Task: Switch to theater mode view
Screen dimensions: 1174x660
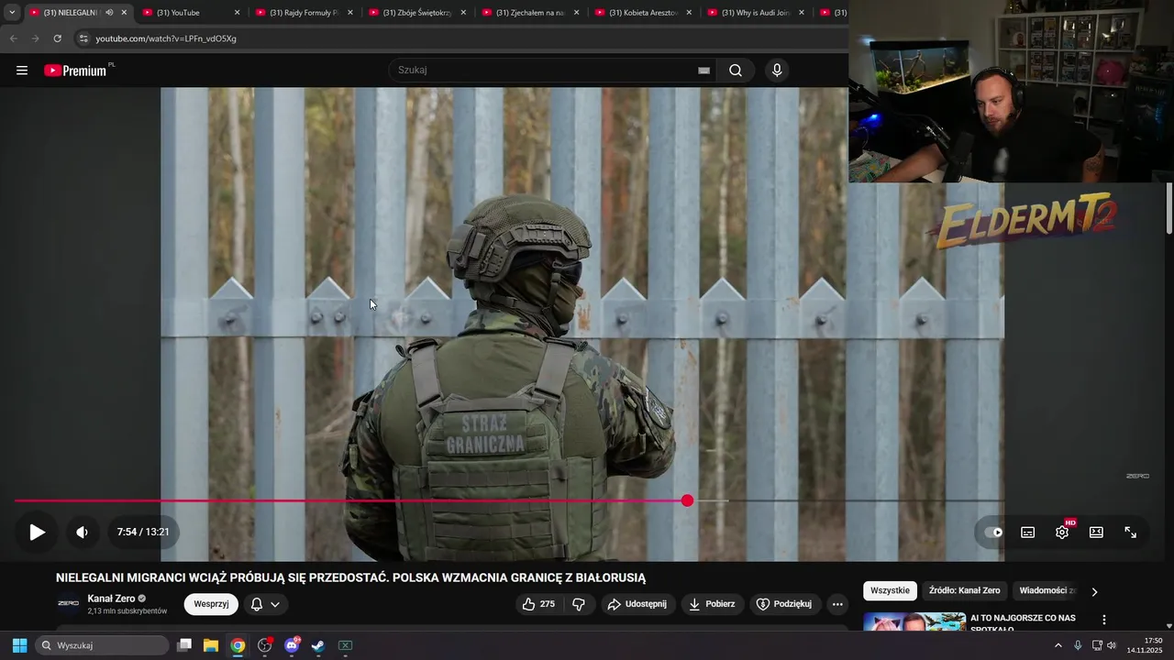Action: click(1096, 532)
